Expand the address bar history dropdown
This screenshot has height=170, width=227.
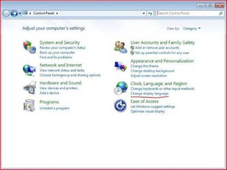[x=144, y=14]
